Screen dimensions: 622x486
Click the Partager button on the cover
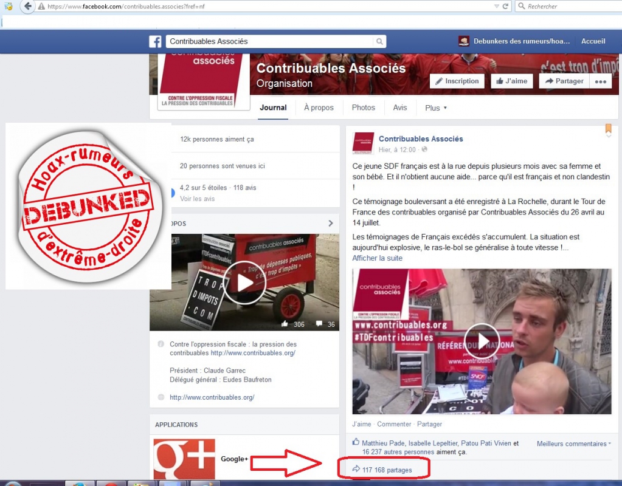point(564,81)
